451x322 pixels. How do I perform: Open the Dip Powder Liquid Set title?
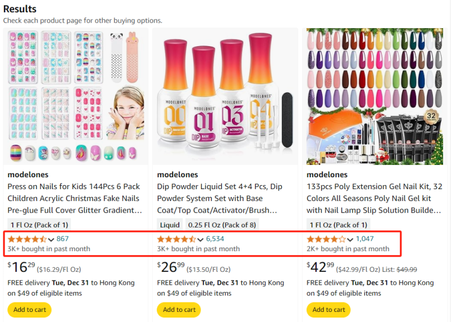pyautogui.click(x=220, y=198)
